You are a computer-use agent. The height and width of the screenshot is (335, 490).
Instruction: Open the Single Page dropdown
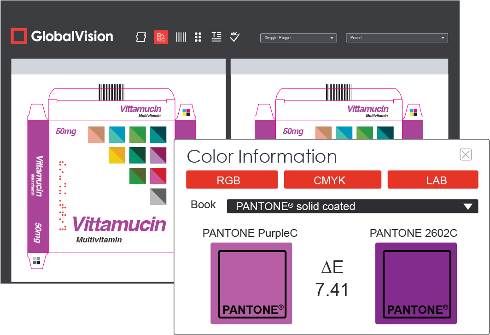tap(298, 37)
